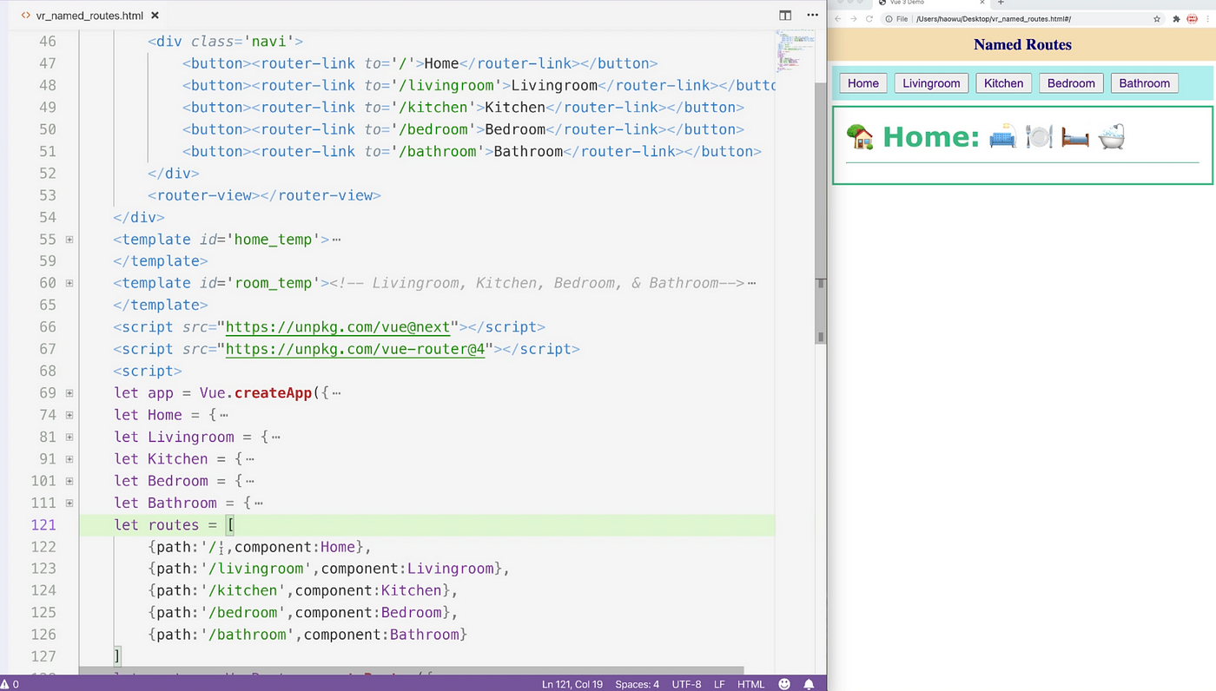Click the red profile avatar in the browser
The image size is (1216, 691).
point(1192,18)
